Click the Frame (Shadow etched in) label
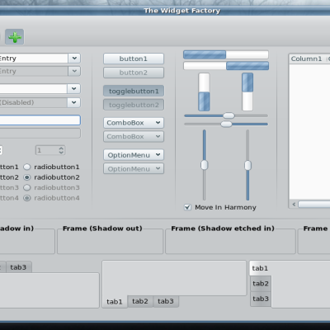 pos(223,229)
